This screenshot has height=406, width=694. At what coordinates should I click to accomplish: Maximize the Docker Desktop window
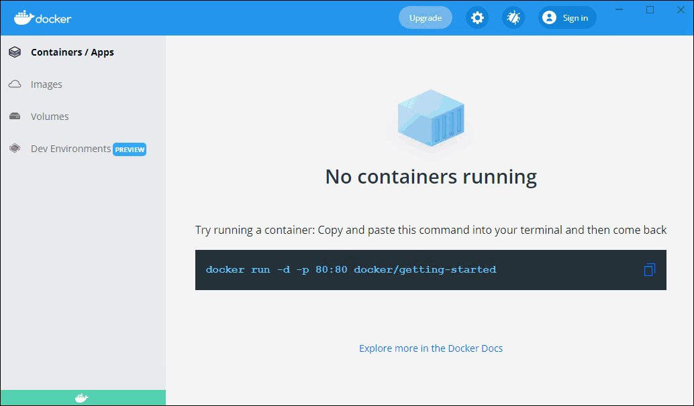650,10
